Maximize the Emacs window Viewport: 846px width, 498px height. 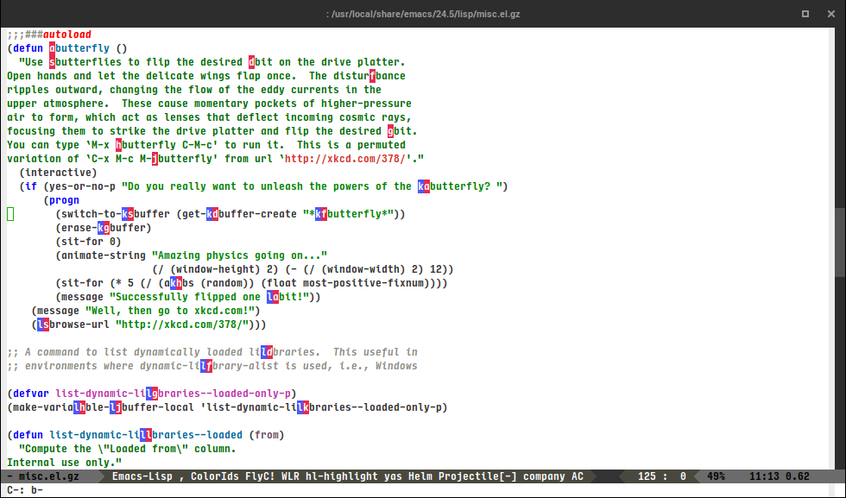tap(805, 14)
